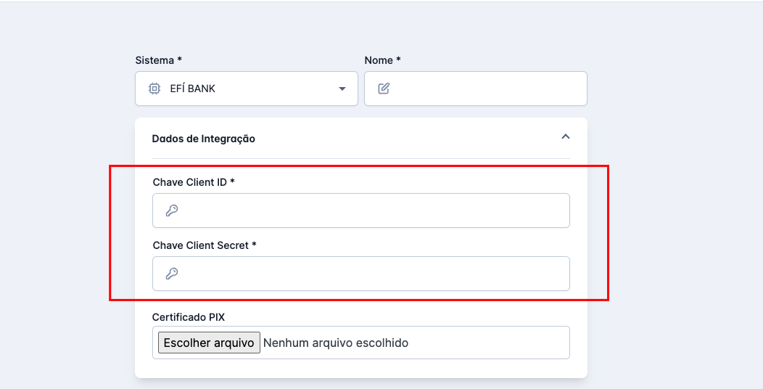
Task: Focus the Chave Client Secret text box
Action: pyautogui.click(x=370, y=274)
